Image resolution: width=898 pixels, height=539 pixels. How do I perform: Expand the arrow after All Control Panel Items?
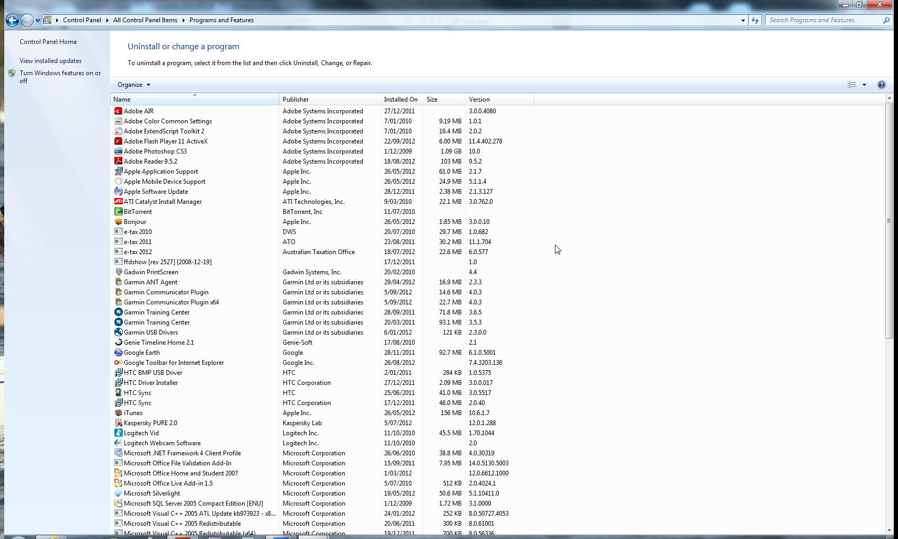click(x=184, y=20)
